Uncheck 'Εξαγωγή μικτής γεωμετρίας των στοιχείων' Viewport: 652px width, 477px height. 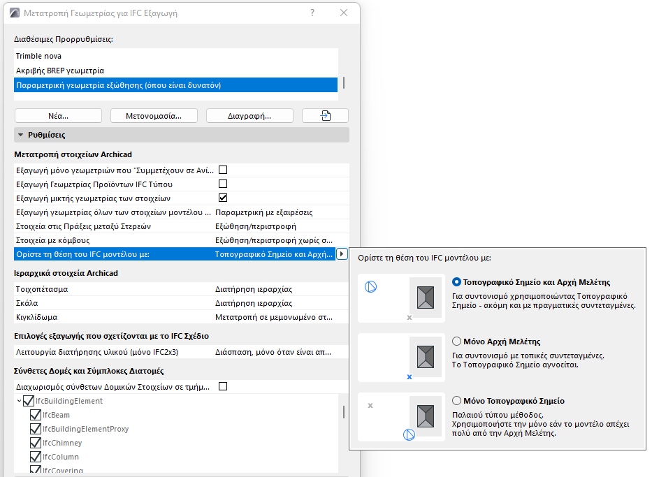tap(223, 198)
